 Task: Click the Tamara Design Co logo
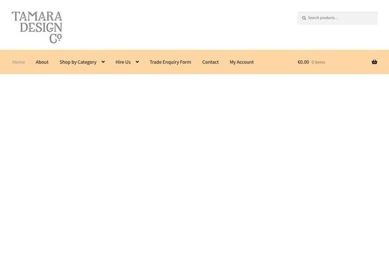(37, 27)
